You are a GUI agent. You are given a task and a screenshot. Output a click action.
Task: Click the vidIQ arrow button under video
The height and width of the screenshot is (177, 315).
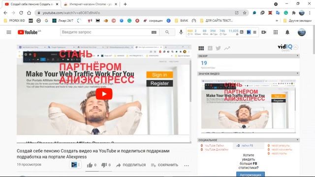74,165
